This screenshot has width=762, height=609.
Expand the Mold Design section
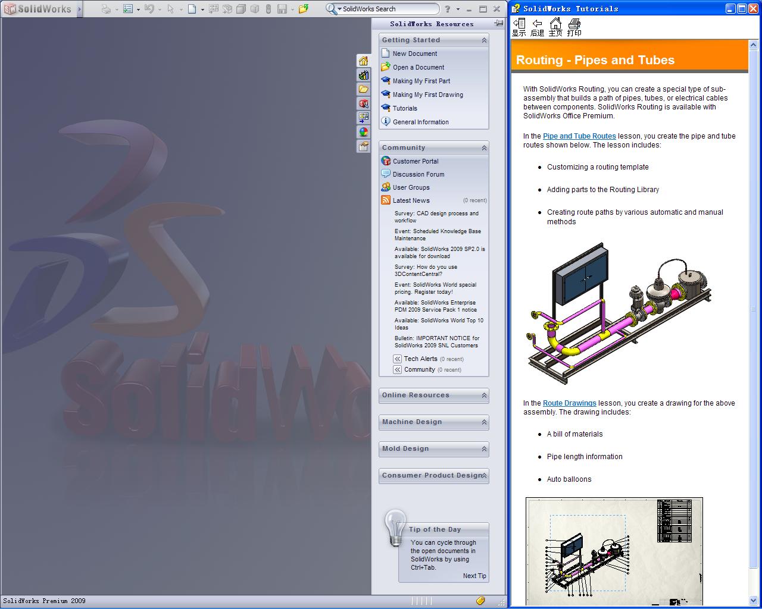coord(484,449)
